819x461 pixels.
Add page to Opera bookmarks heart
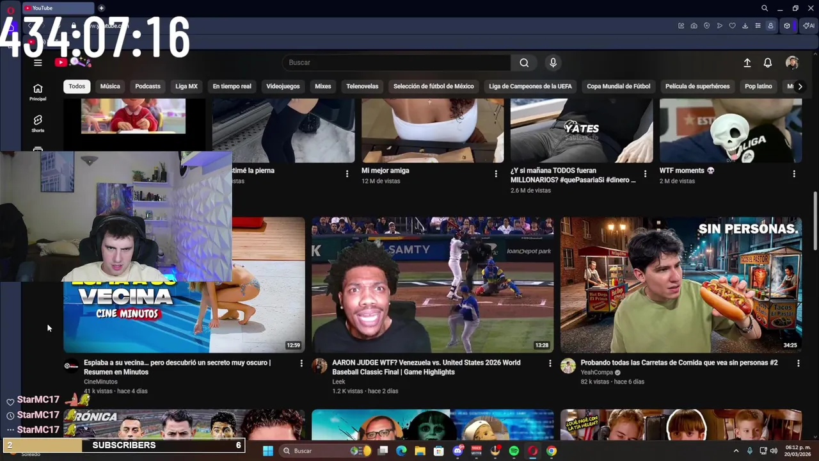[x=733, y=26]
